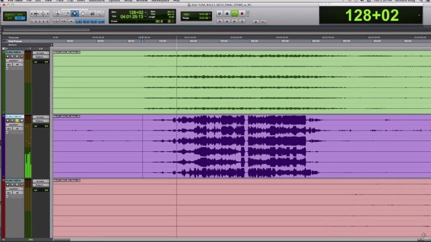Click the horizontal zoom out arrow
Viewport: 431px width, 242px height.
[32, 13]
